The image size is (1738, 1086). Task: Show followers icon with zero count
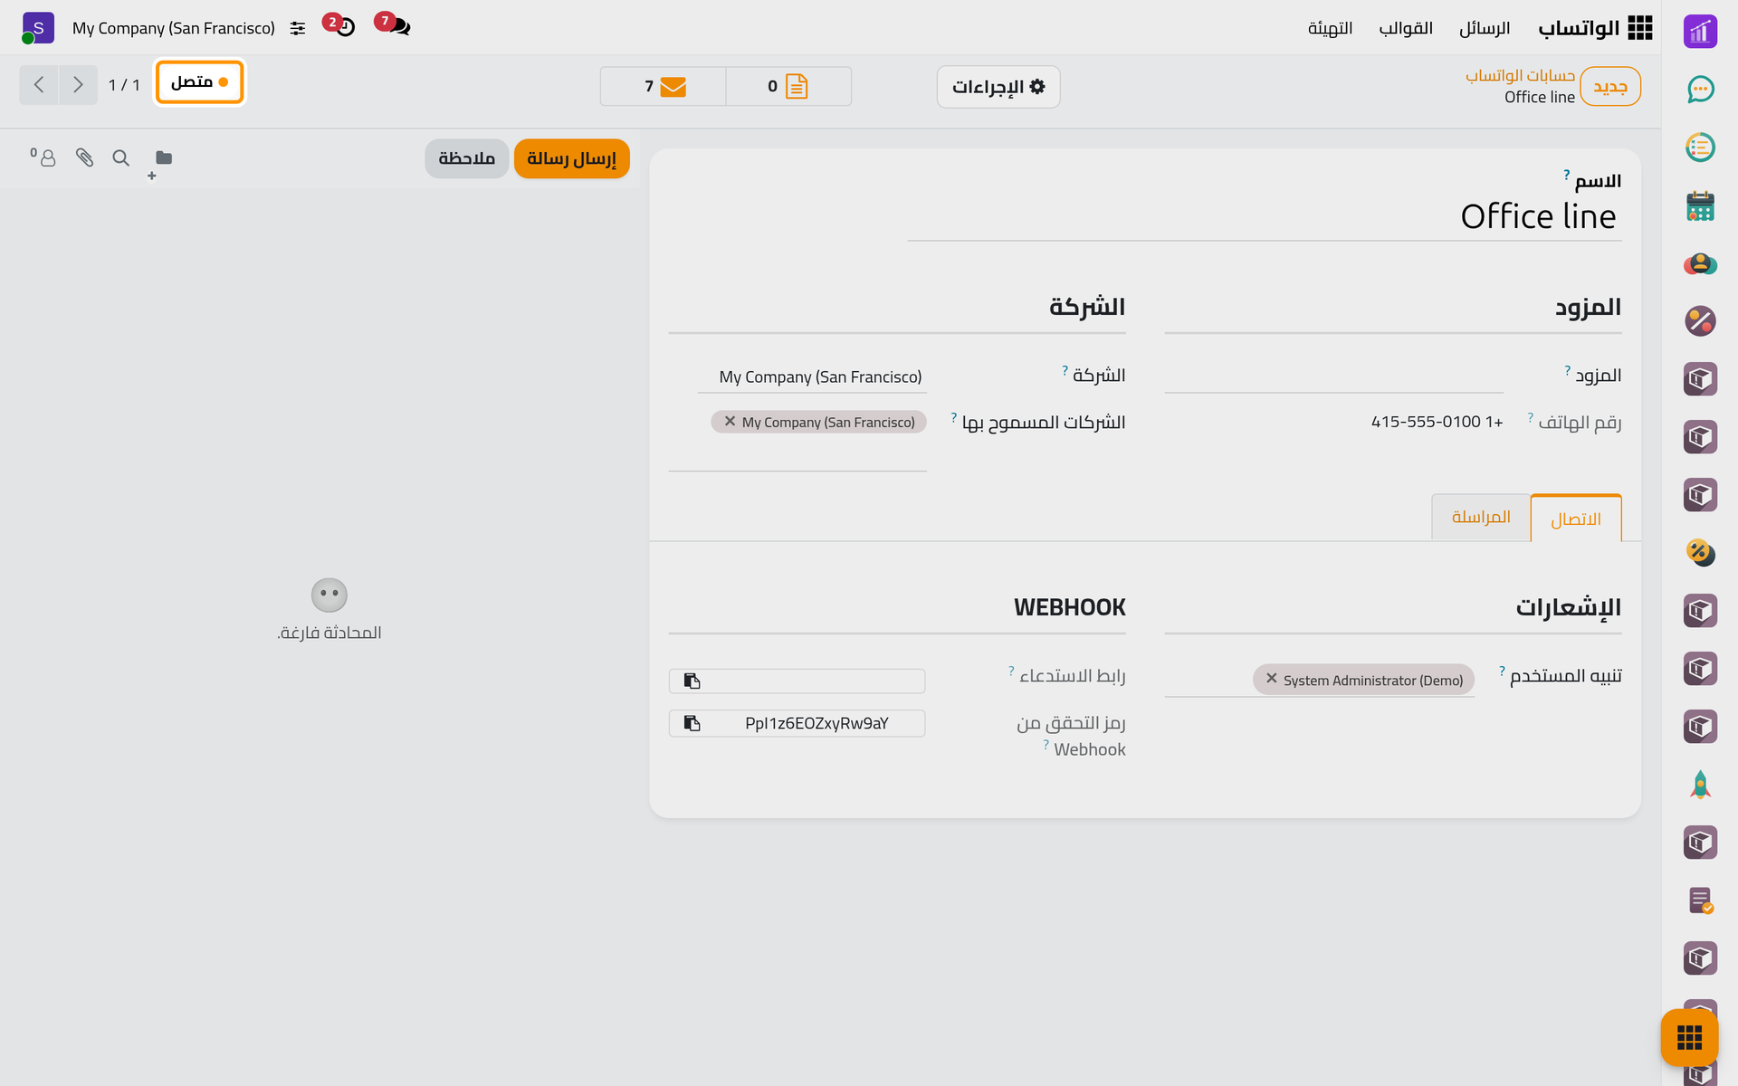pyautogui.click(x=43, y=157)
